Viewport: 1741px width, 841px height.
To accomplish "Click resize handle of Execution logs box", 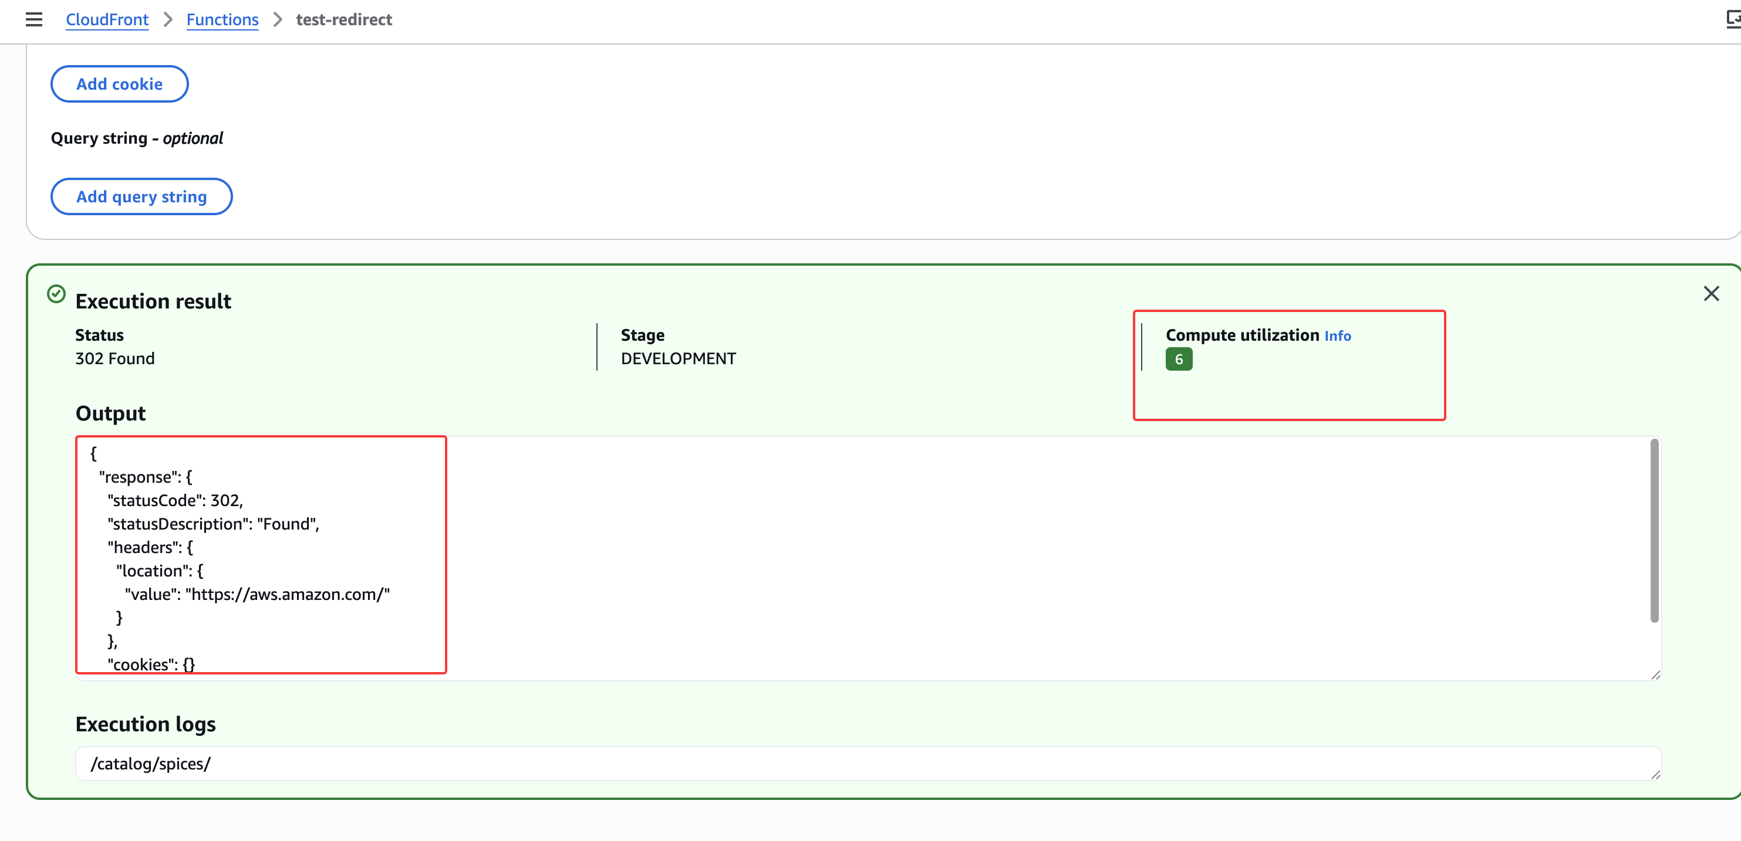I will [x=1655, y=775].
